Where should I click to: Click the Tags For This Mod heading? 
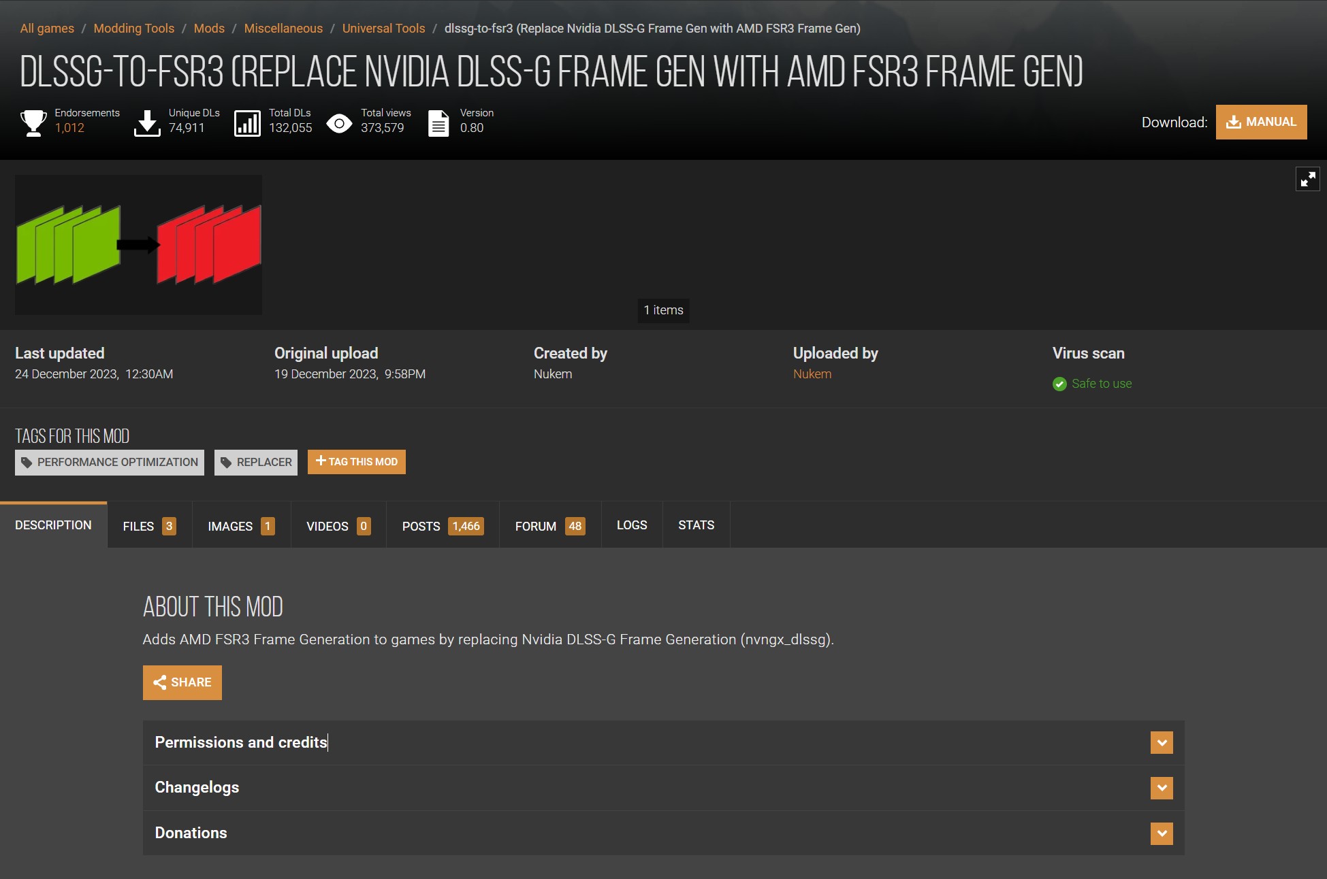[x=72, y=436]
